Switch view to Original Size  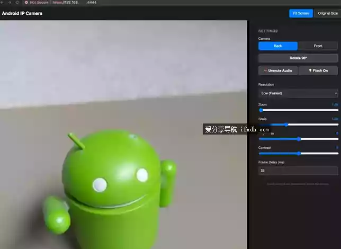coord(328,13)
